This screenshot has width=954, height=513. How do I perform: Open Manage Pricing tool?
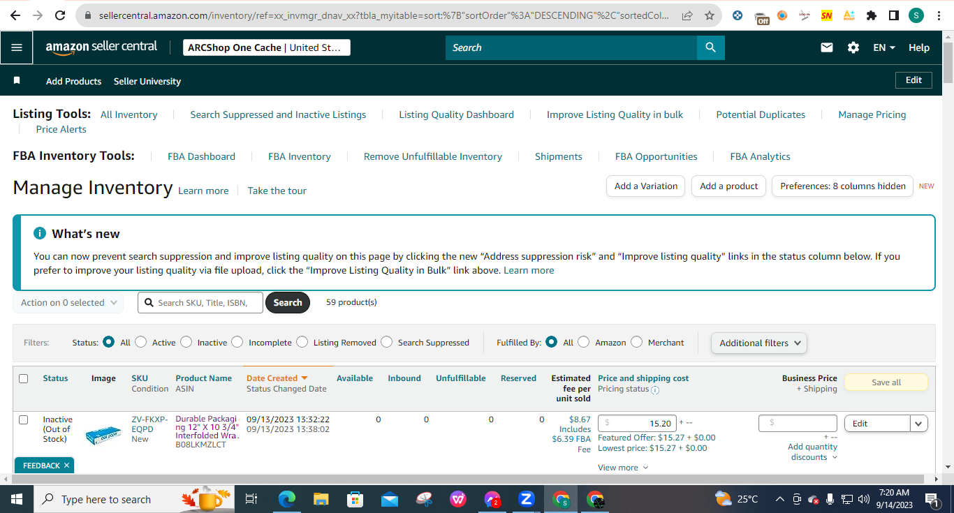pos(872,114)
